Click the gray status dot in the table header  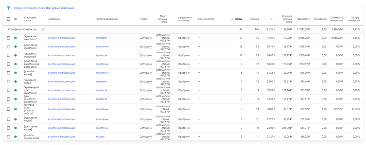coord(15,19)
